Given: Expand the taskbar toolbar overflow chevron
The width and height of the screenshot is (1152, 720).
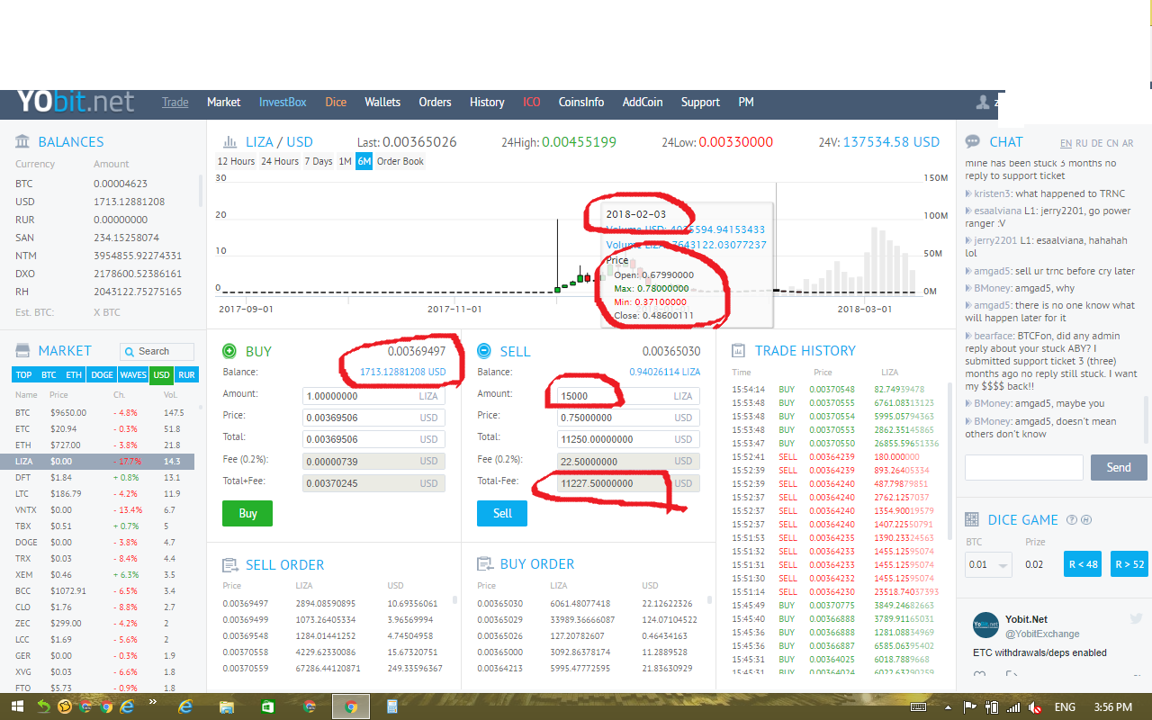Looking at the screenshot, I should pos(152,701).
